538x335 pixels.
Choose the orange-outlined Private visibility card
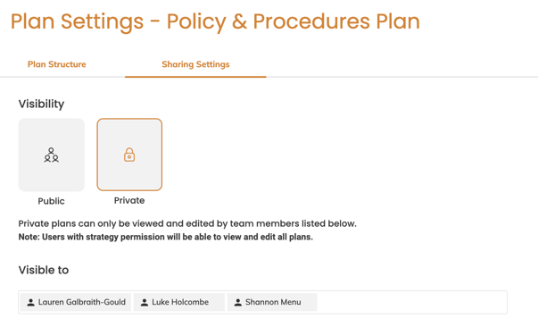(129, 155)
